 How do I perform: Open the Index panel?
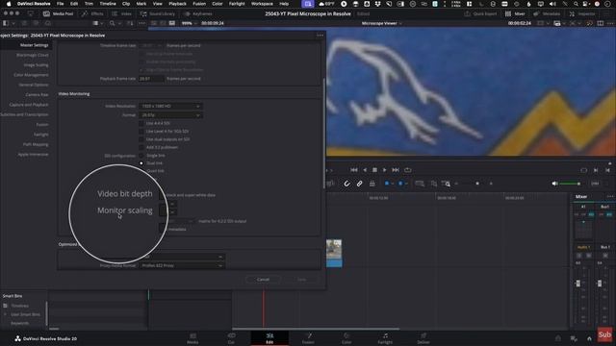point(122,13)
